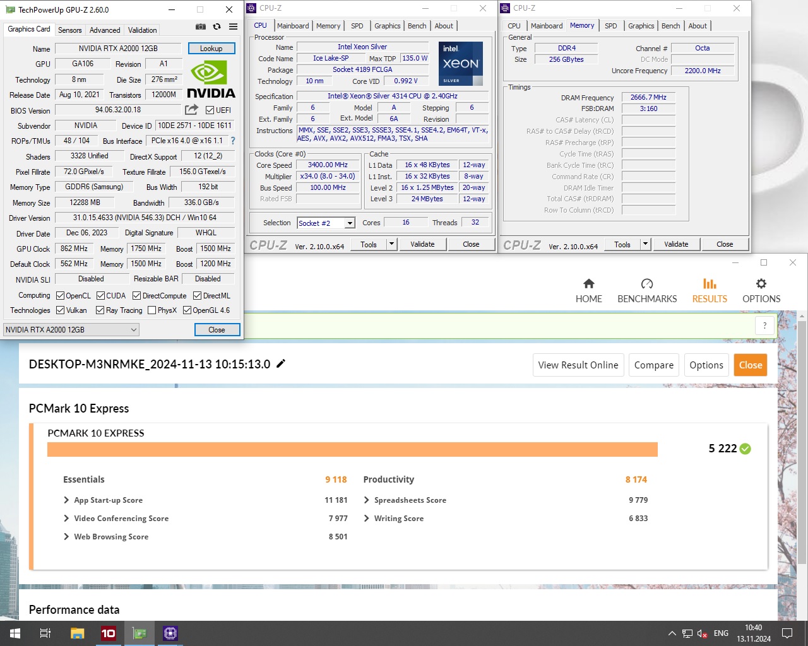Open SPD tab in right CPU-Z
The image size is (808, 646).
click(611, 26)
